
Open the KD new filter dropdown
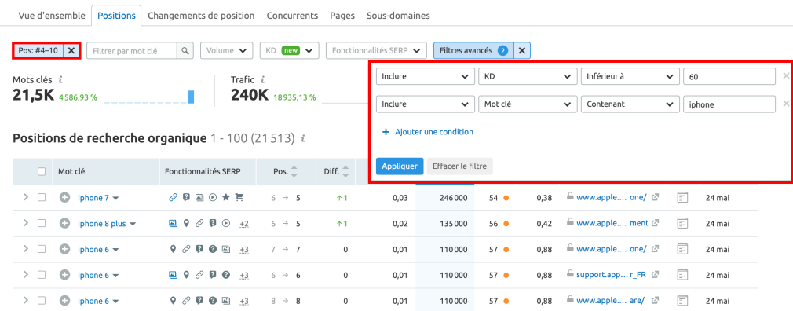pyautogui.click(x=289, y=50)
